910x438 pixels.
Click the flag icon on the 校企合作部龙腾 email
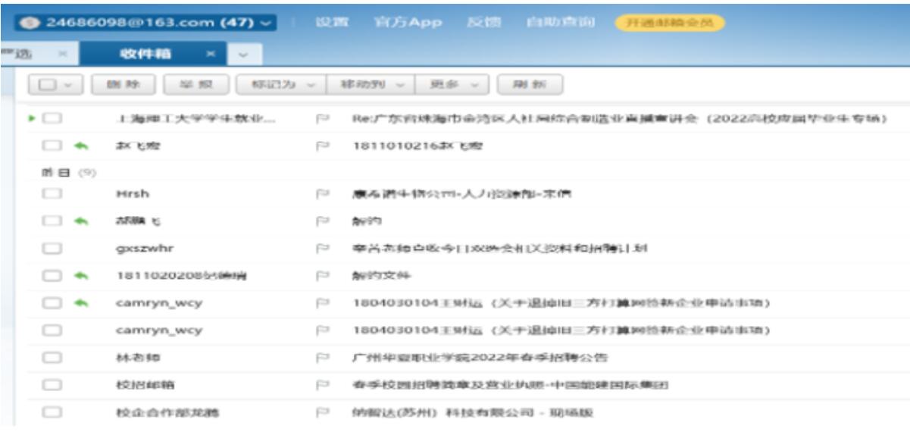pos(321,412)
